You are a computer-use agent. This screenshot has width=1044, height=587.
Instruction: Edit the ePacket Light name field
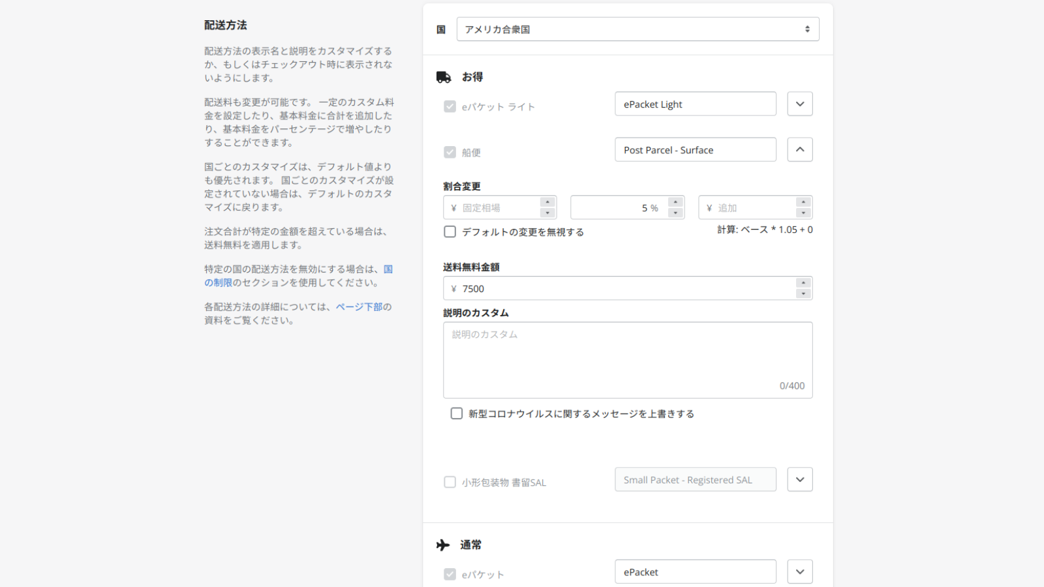(x=696, y=104)
